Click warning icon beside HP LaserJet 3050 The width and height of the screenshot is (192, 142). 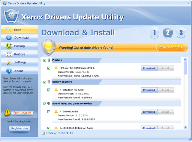pos(56,68)
